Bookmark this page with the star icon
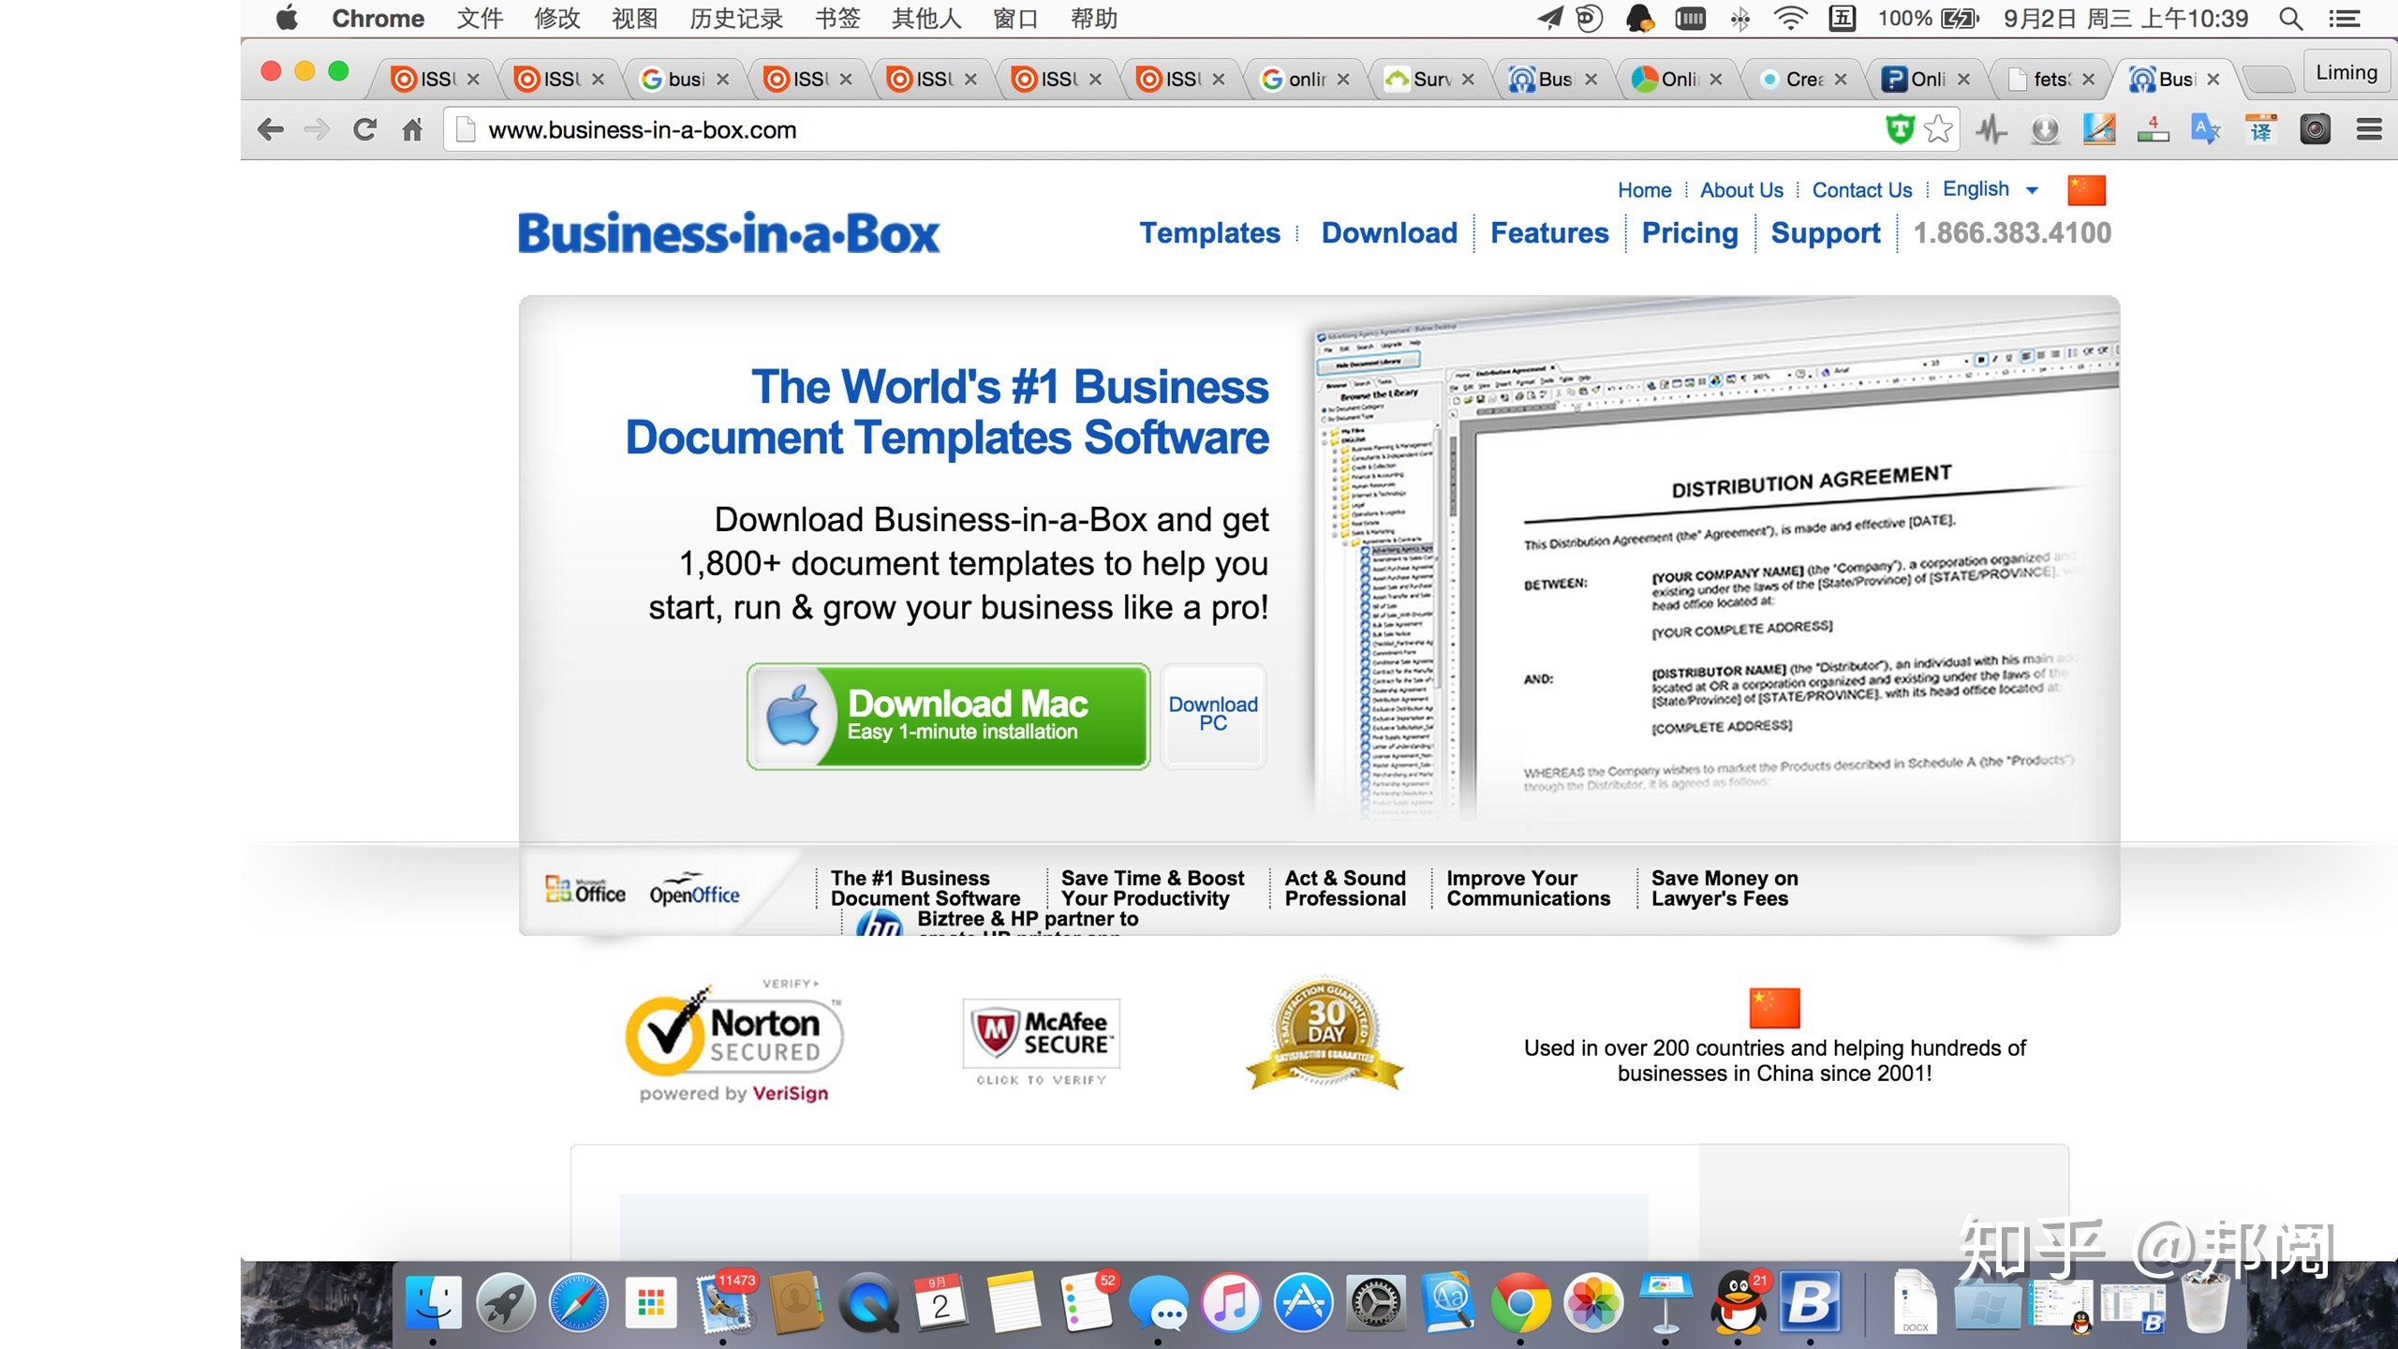The height and width of the screenshot is (1349, 2398). pos(1938,129)
